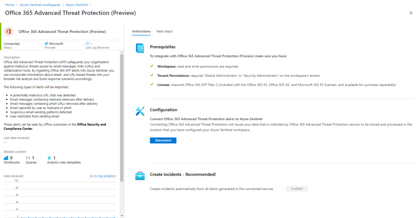Click the Enabled incidents button

tap(297, 188)
